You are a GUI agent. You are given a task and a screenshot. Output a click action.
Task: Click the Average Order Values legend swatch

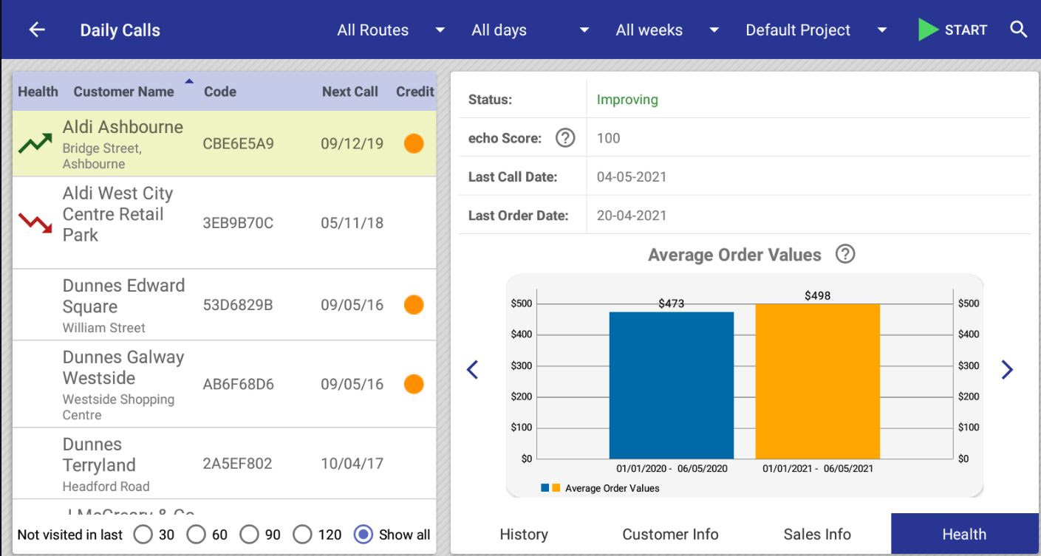(551, 488)
